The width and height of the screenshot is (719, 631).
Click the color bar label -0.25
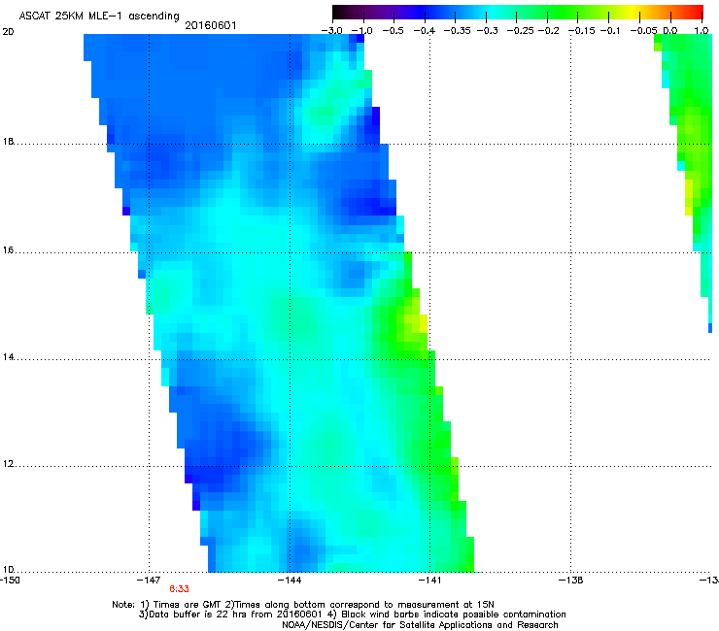[x=520, y=31]
